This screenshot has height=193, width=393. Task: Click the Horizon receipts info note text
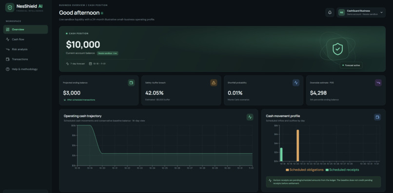[323, 182]
